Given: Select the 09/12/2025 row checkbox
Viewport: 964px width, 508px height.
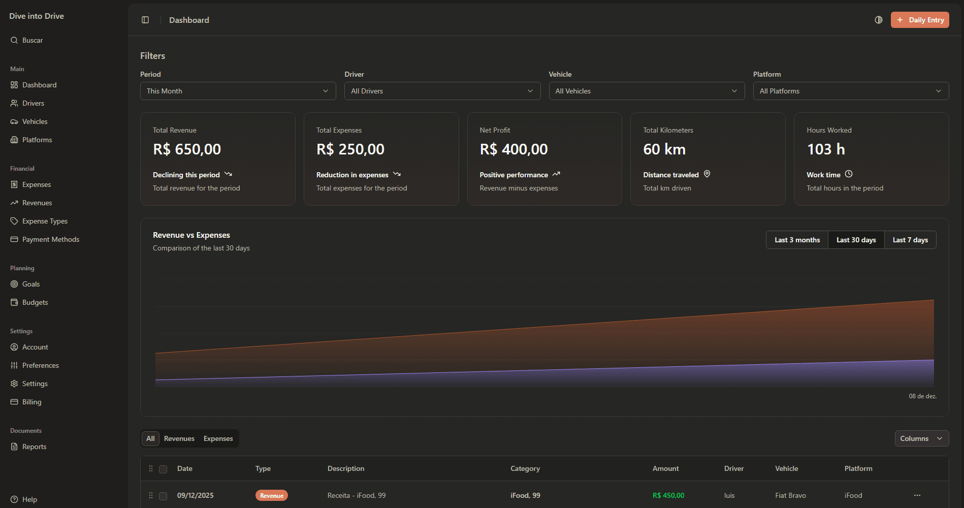Looking at the screenshot, I should 163,496.
